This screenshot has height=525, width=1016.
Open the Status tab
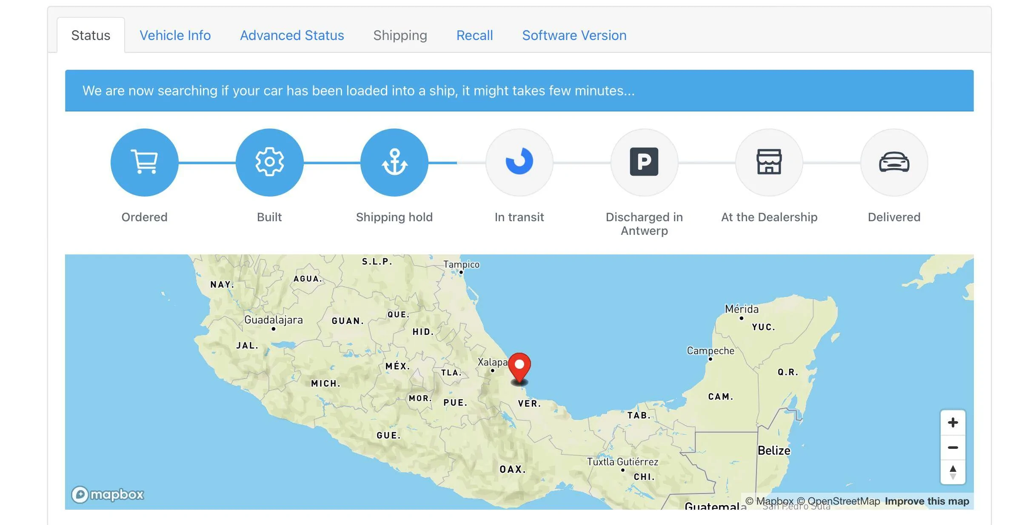click(x=91, y=35)
